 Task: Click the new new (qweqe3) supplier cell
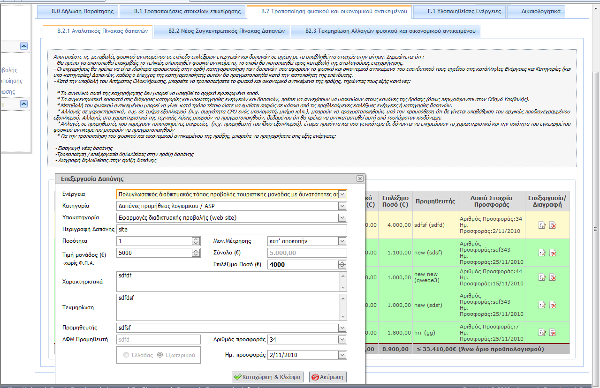(435, 277)
